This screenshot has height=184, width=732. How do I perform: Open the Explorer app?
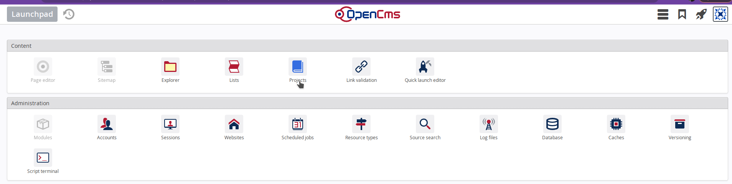[x=170, y=67]
